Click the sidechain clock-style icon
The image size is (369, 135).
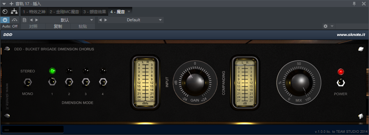(5, 11)
